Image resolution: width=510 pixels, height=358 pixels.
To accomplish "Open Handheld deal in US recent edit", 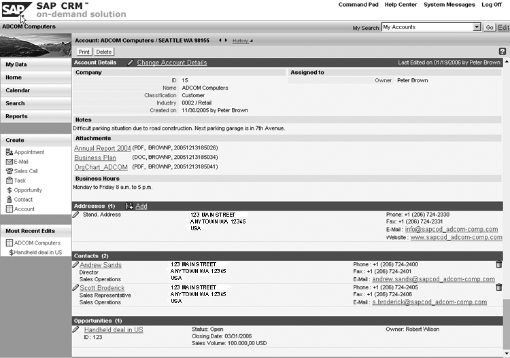I will click(37, 252).
